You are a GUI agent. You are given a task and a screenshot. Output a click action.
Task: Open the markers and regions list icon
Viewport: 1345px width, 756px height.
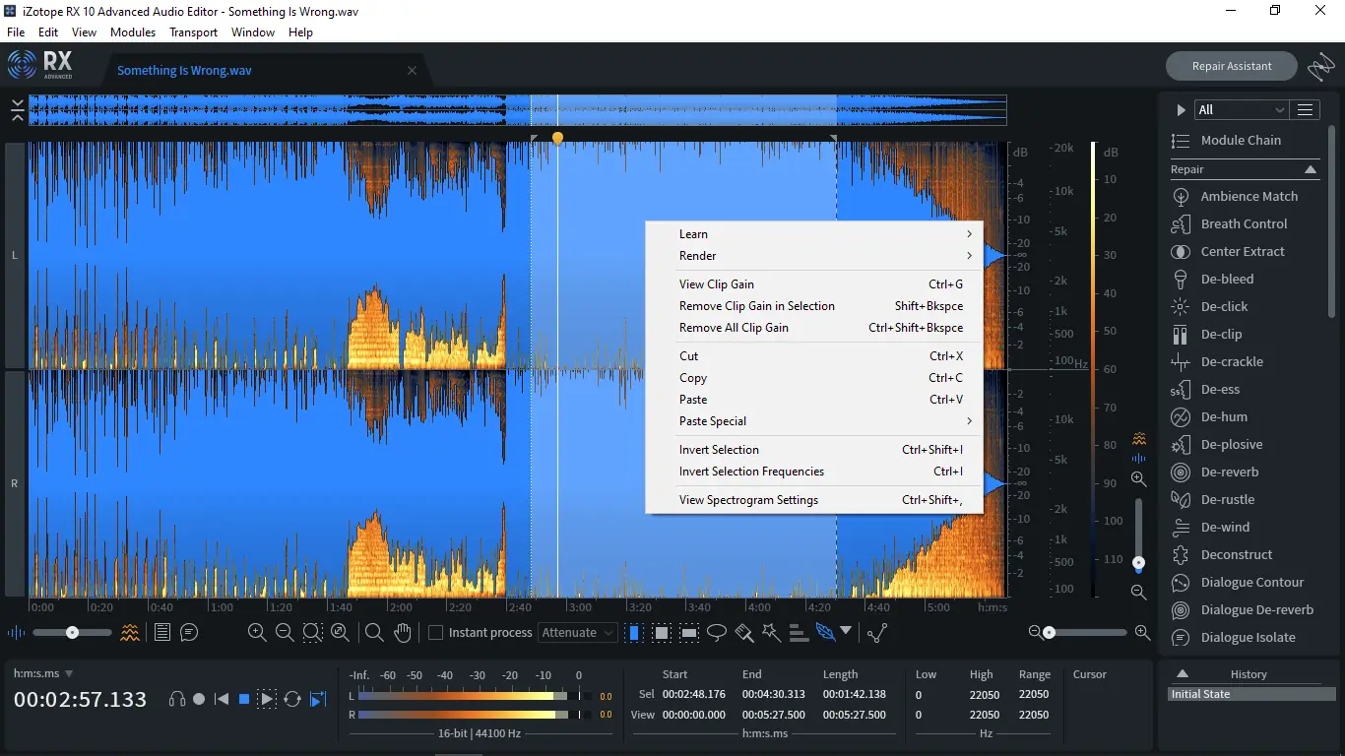tap(162, 633)
